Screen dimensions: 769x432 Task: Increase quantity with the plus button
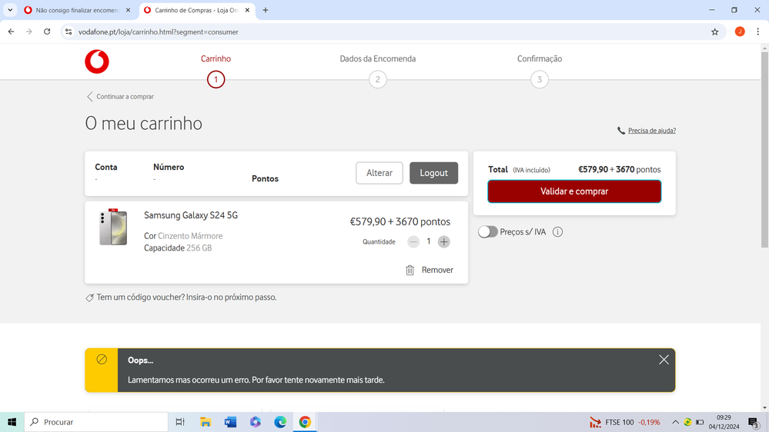point(444,242)
